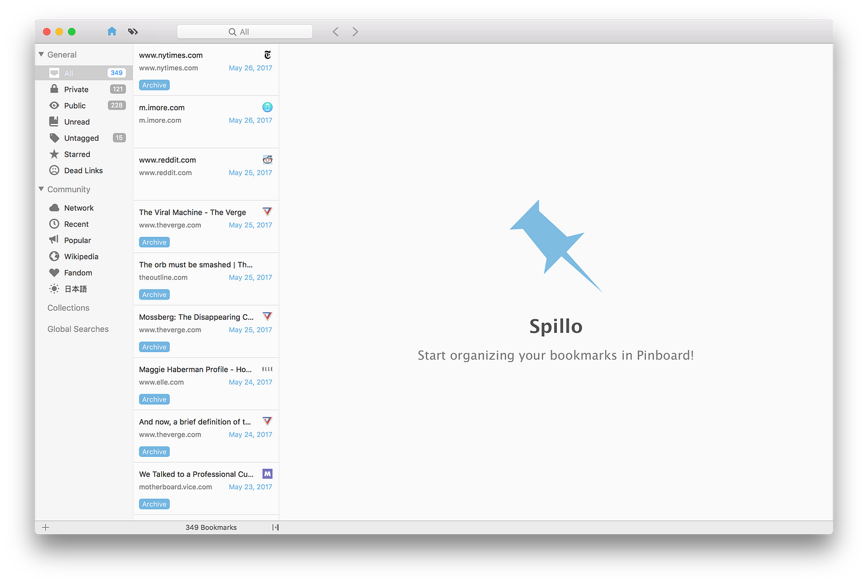868x584 pixels.
Task: Open the www.reddit.com bookmark title
Action: point(167,160)
